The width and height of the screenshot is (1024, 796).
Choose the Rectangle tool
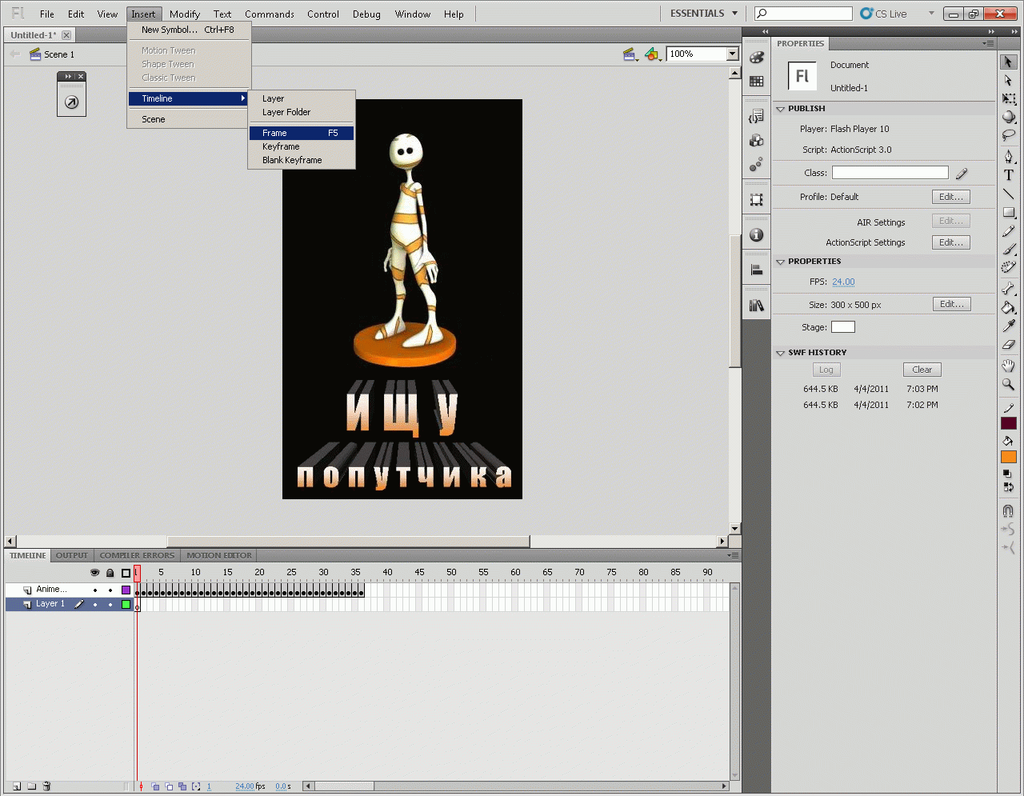point(1008,213)
